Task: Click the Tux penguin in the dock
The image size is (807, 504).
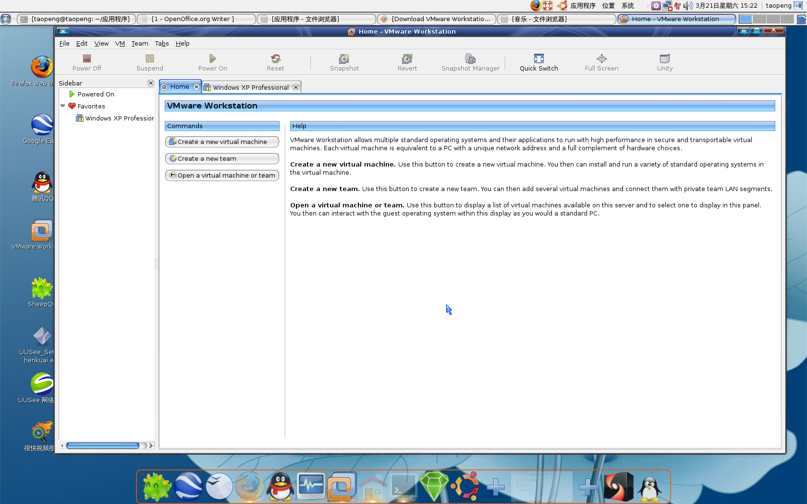Action: point(649,489)
